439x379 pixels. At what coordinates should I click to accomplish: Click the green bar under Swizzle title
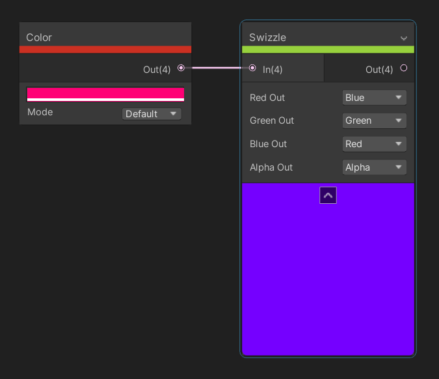tap(328, 49)
